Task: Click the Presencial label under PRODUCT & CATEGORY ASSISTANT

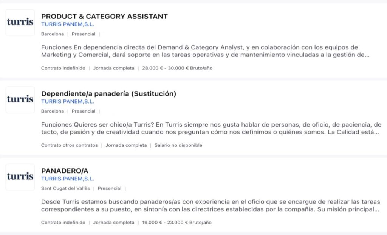Action: point(84,34)
